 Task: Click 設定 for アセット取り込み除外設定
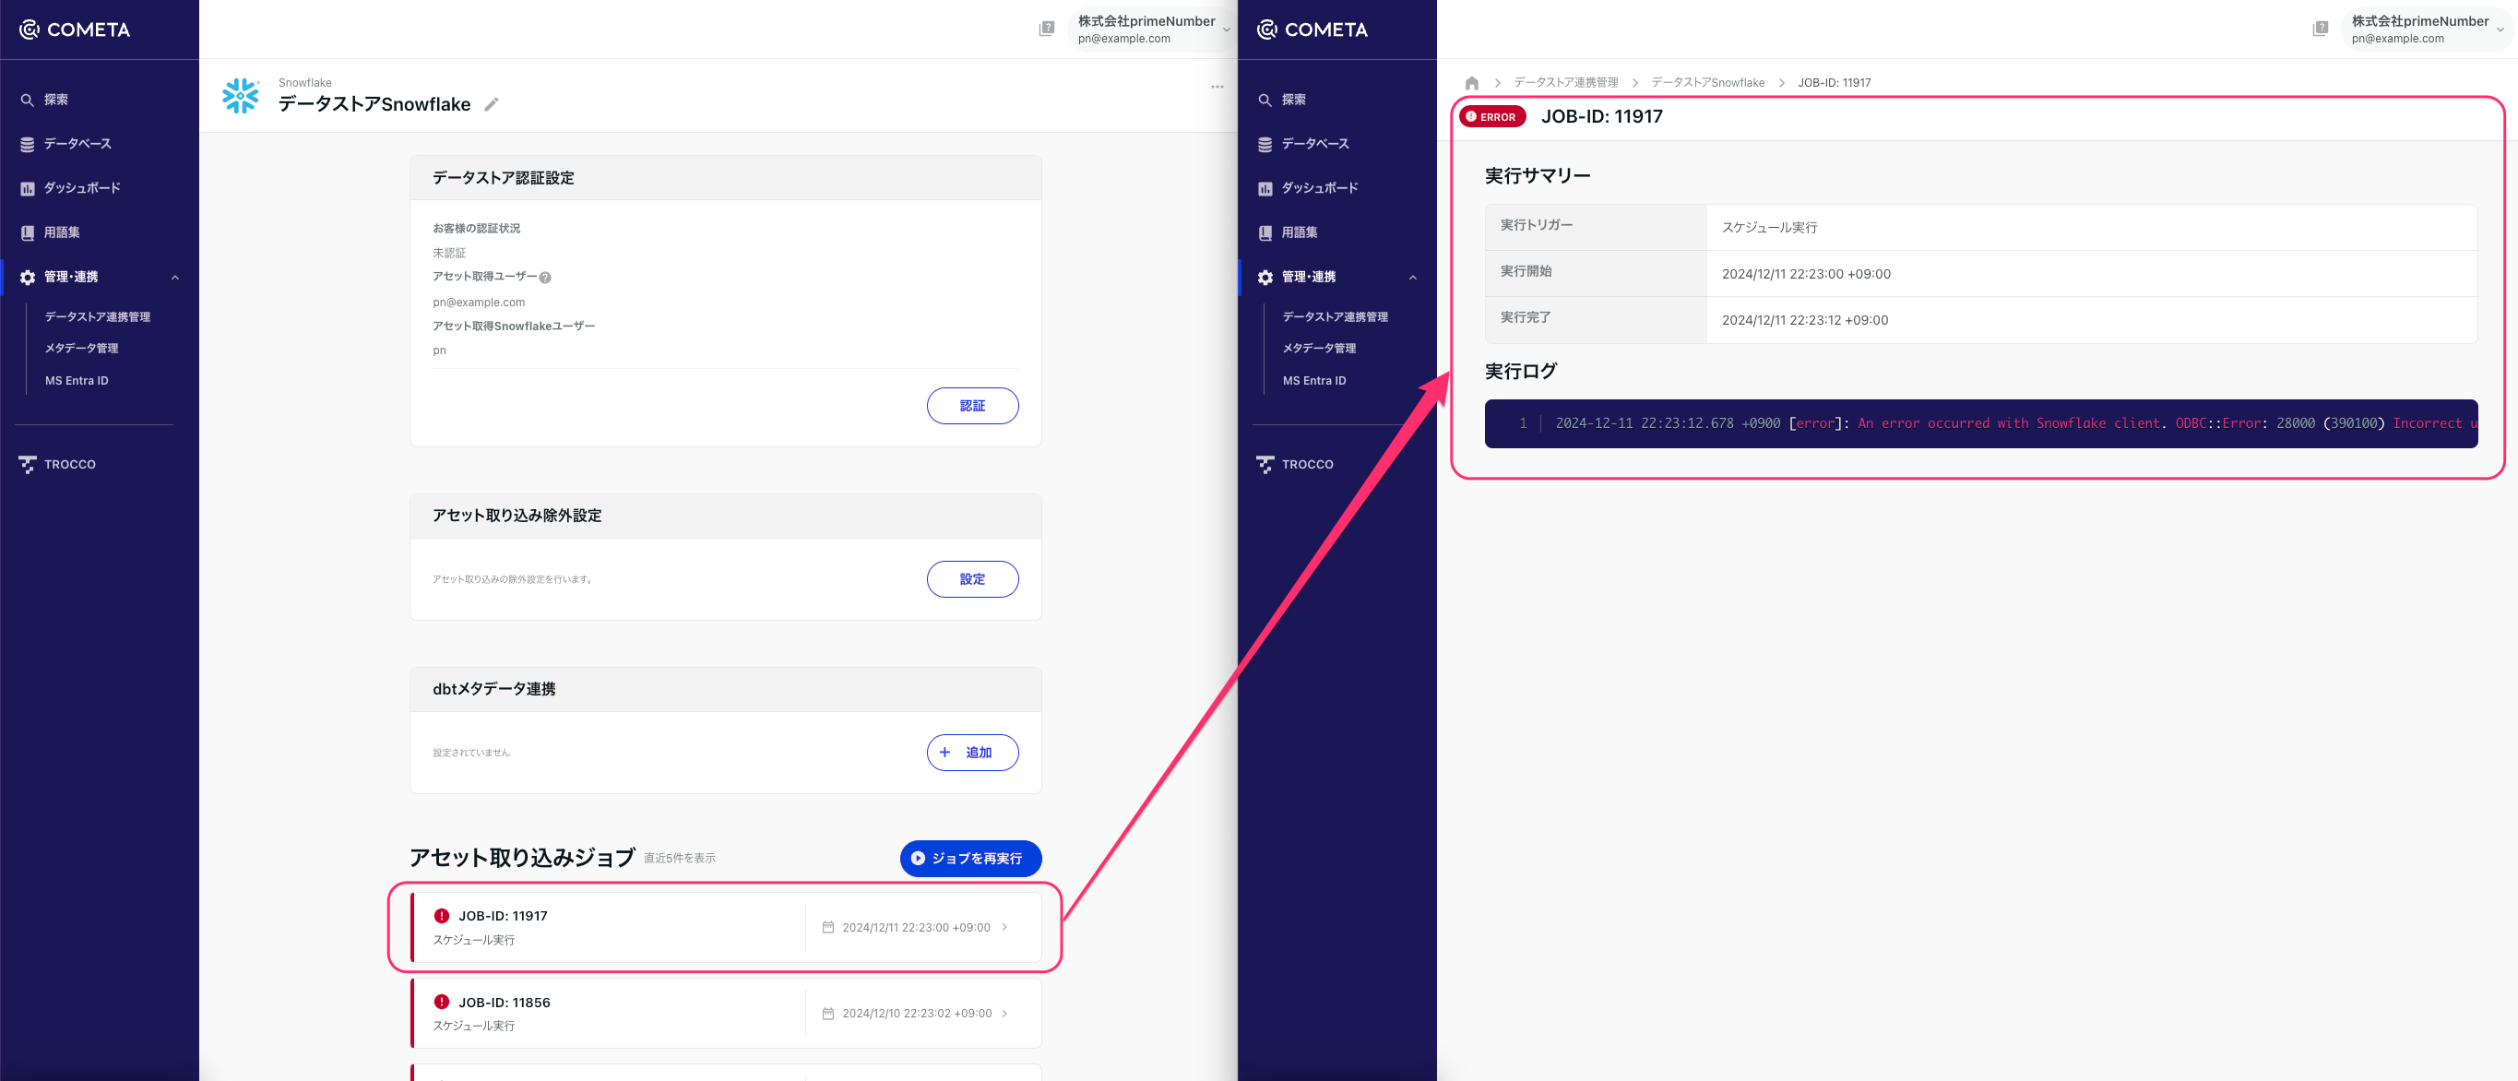pos(971,578)
